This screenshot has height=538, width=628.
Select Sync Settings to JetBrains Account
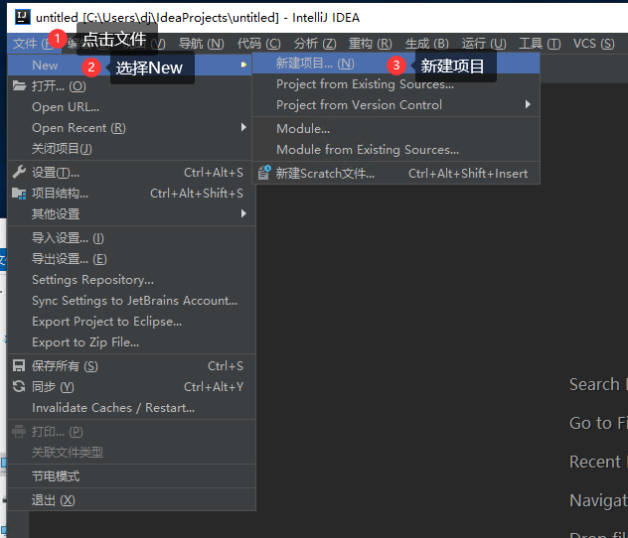pos(131,301)
